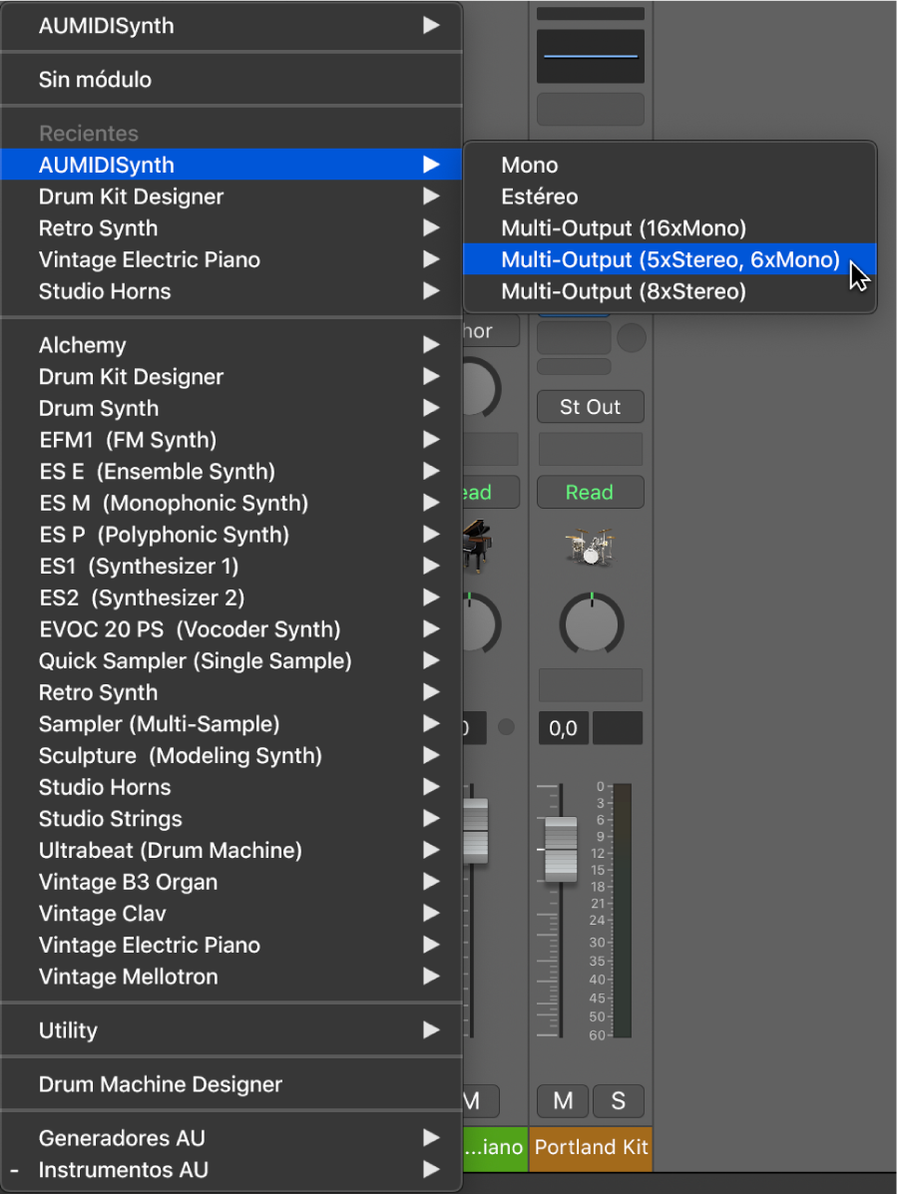Expand the Instrumentos AU submenu arrow
Screen dimensions: 897x1194
pyautogui.click(x=430, y=1169)
